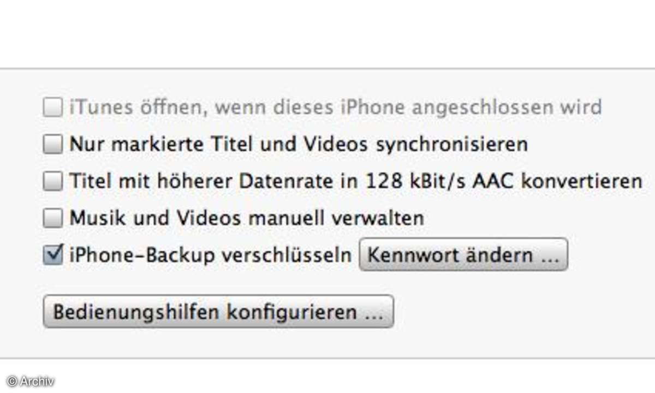
Task: Click the 'iPhone-Backup verschlüsseln' label text
Action: (x=211, y=255)
